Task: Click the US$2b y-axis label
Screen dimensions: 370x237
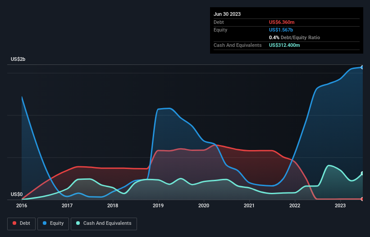Action: click(18, 59)
